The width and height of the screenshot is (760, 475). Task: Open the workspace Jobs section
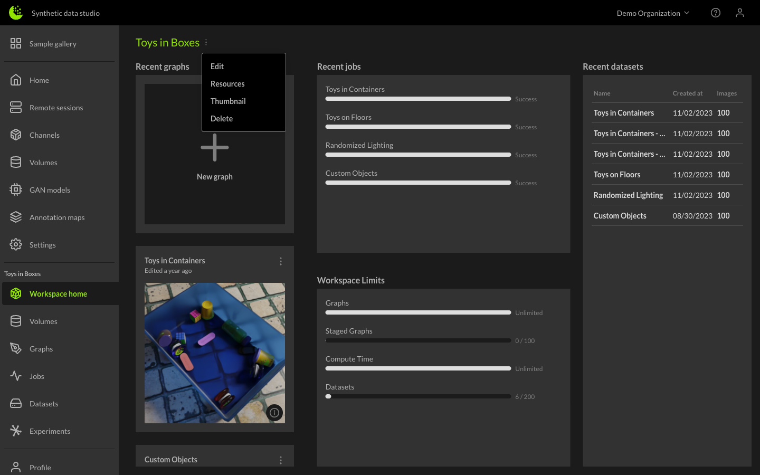tap(36, 376)
